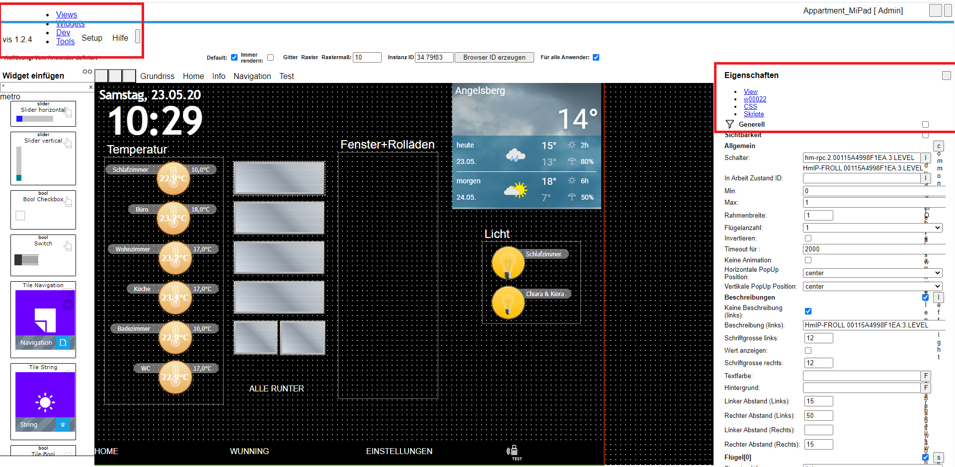Tick the Generell group checkbox
Viewport: 955px width, 467px height.
[925, 125]
